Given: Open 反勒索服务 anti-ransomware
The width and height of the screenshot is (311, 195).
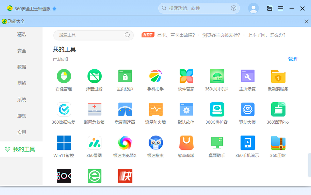Looking at the screenshot, I should click(x=278, y=76).
